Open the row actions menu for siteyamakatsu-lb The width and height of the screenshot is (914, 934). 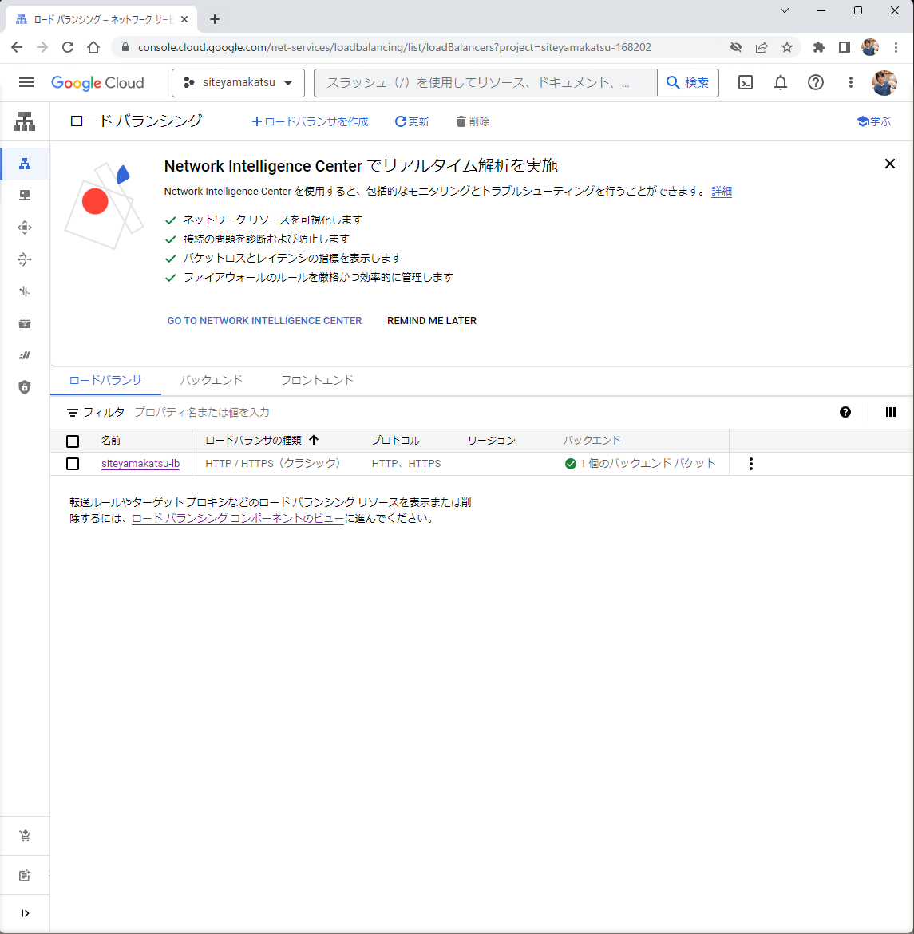[x=750, y=464]
